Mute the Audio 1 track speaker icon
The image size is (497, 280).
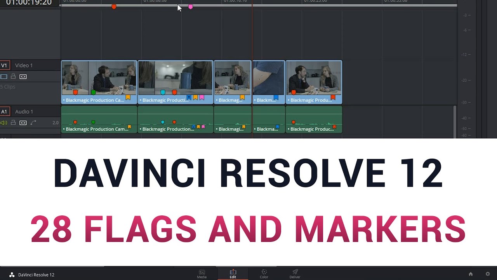[x=4, y=123]
